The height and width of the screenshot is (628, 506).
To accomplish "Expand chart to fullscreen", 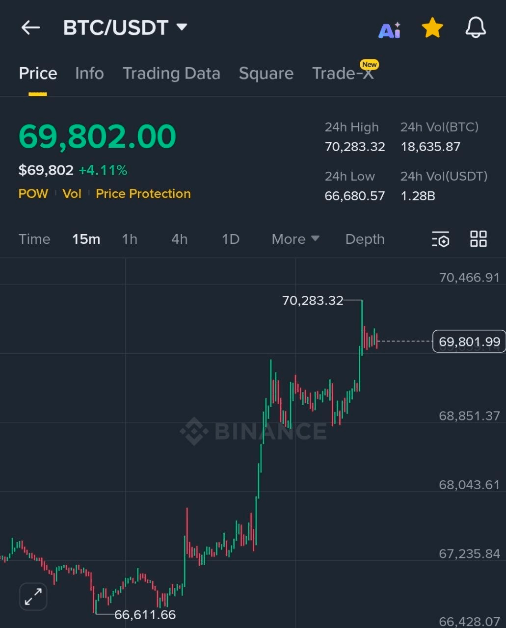I will pos(33,597).
